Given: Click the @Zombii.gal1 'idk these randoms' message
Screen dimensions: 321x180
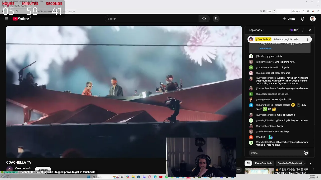Looking at the screenshot, I should (x=280, y=73).
